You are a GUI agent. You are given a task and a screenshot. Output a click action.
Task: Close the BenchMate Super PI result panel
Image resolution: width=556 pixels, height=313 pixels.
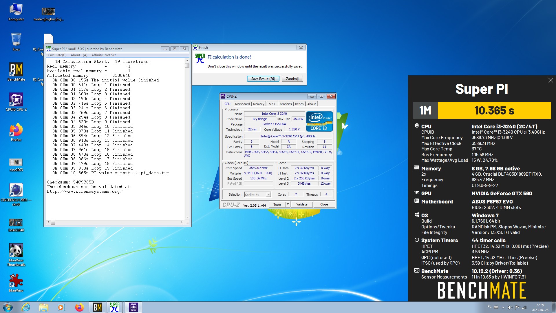[550, 80]
